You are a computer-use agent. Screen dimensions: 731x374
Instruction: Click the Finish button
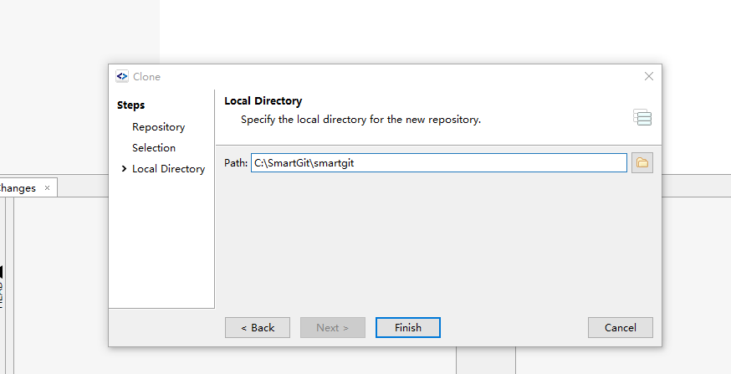pyautogui.click(x=408, y=327)
